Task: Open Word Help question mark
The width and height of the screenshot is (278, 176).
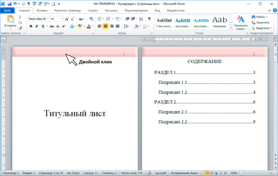Action: point(275,11)
